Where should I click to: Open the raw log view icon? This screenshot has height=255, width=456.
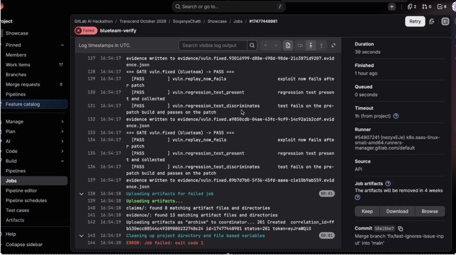(x=288, y=45)
